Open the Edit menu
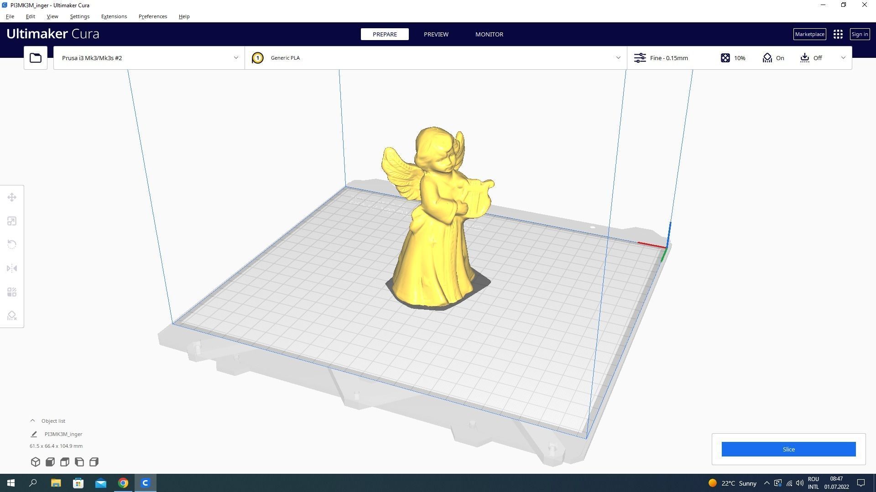The width and height of the screenshot is (876, 492). coord(30,16)
